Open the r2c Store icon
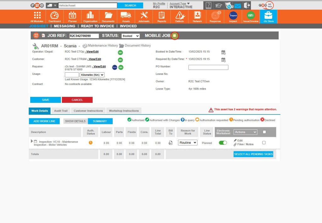The width and height of the screenshot is (322, 223). (268, 16)
